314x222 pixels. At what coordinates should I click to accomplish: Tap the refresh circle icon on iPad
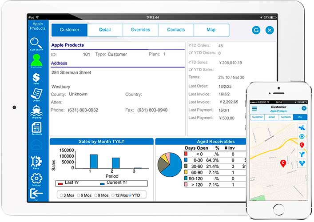point(256,30)
